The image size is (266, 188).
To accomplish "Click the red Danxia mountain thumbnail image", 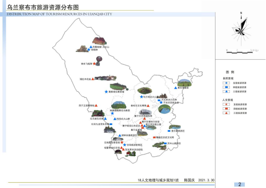I will (x=100, y=41).
